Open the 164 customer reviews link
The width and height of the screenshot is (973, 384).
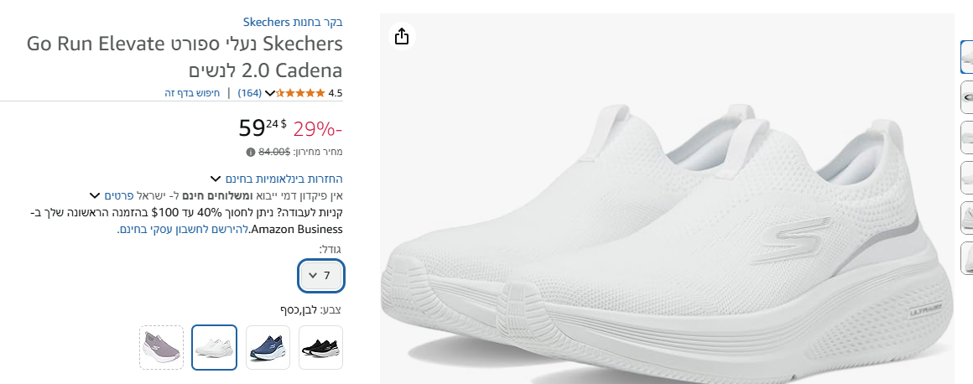(x=250, y=93)
